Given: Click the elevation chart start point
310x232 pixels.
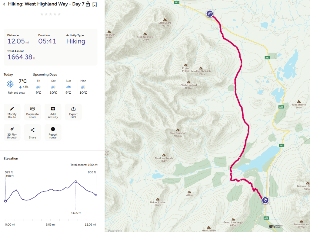Looking at the screenshot, I should coord(5,201).
